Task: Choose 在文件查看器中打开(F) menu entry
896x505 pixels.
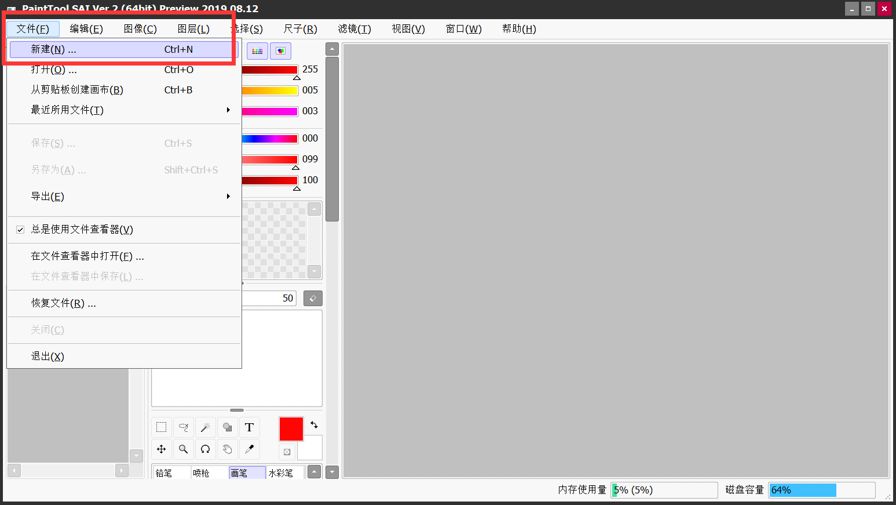Action: (124, 256)
